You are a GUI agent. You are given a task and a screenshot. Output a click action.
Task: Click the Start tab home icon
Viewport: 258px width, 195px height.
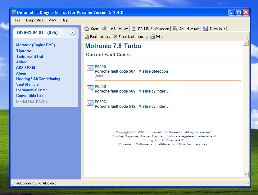click(87, 29)
